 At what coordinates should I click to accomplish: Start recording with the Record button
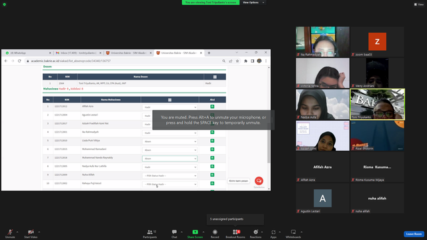215,233
